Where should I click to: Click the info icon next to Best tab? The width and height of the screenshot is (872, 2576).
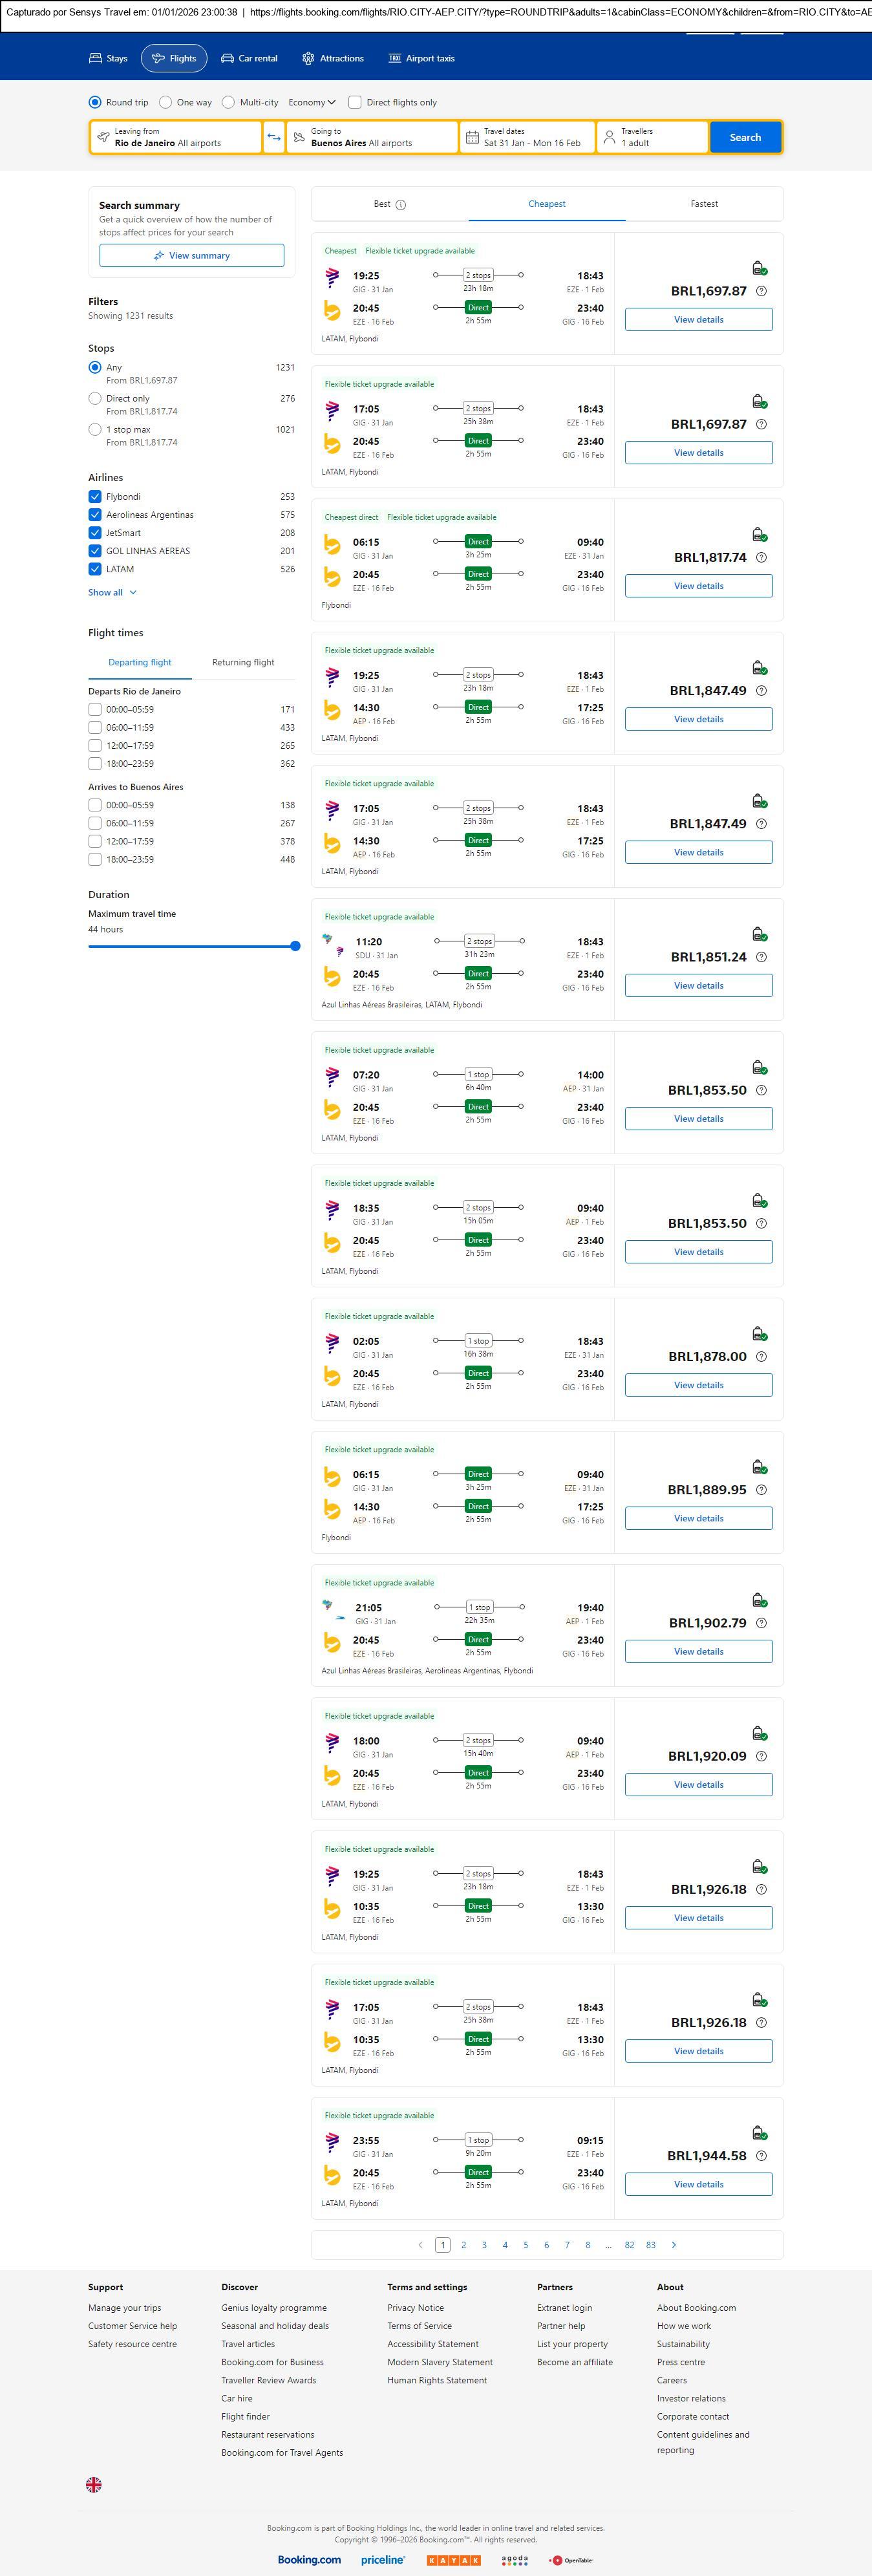point(401,205)
